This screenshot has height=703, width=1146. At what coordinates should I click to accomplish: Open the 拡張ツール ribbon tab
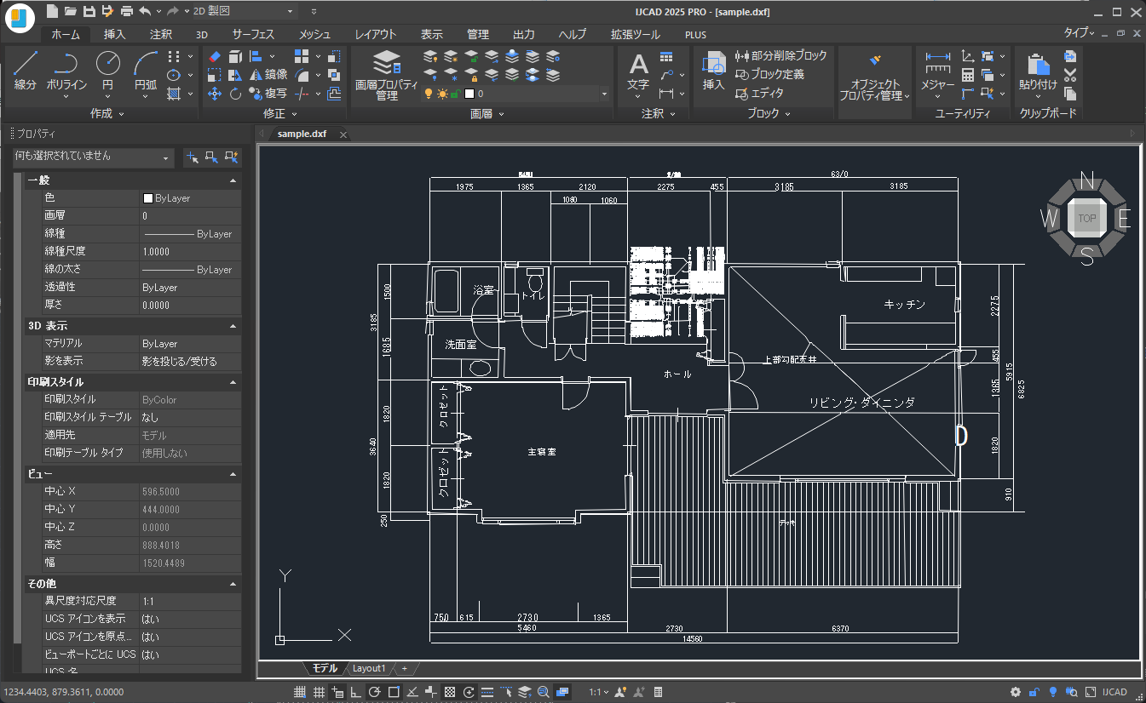636,34
